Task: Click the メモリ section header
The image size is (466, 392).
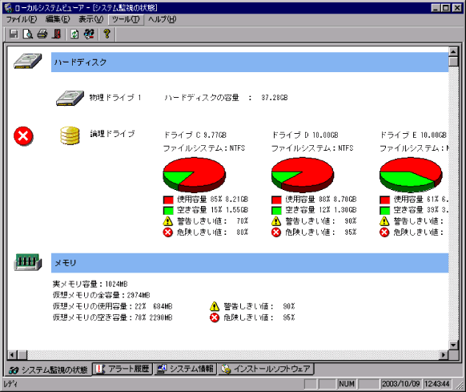Action: coord(250,263)
